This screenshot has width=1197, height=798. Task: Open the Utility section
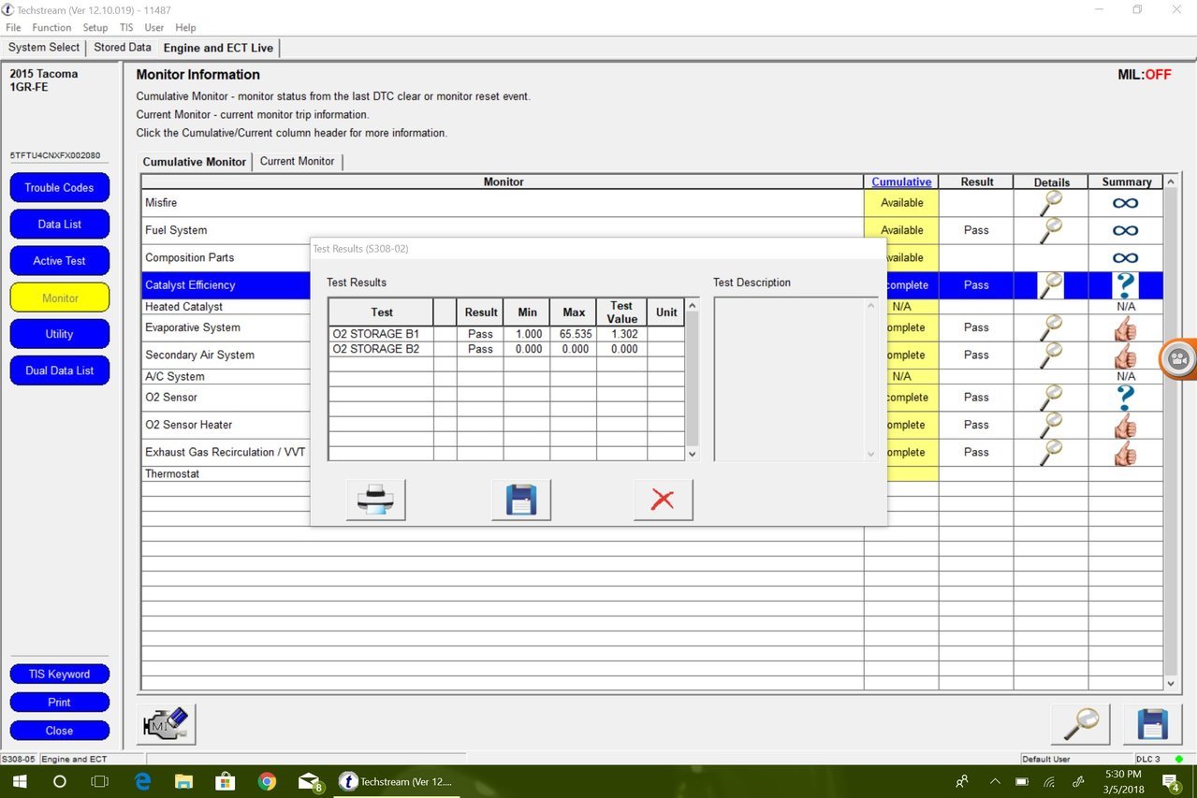[59, 334]
